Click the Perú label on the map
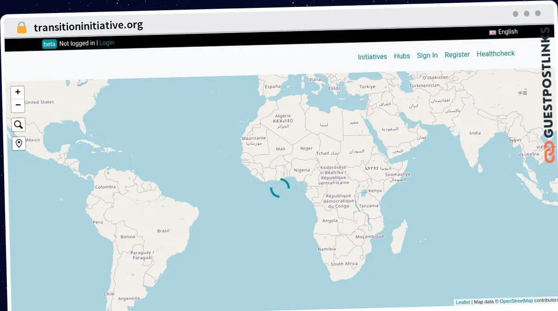558x311 pixels. pyautogui.click(x=98, y=222)
